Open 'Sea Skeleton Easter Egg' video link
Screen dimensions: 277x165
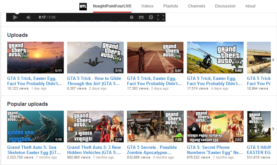(x=34, y=150)
